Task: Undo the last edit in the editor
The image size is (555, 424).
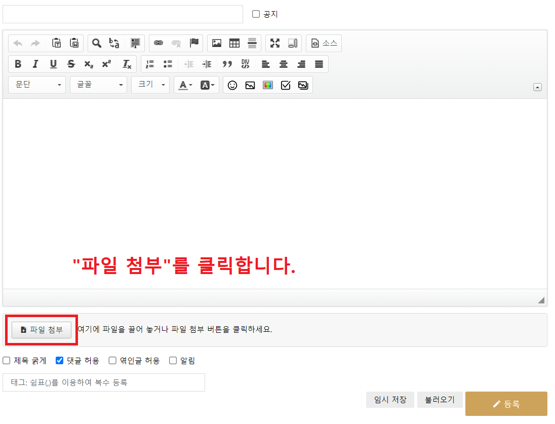Action: [x=18, y=43]
